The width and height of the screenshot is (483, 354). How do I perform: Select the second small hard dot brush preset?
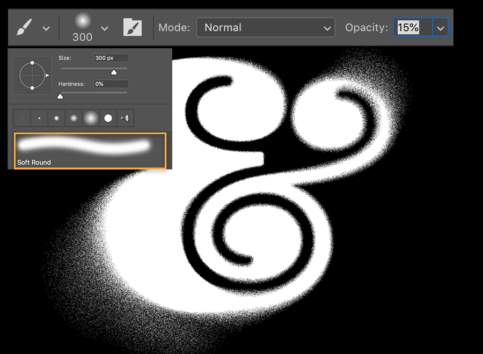pyautogui.click(x=39, y=118)
